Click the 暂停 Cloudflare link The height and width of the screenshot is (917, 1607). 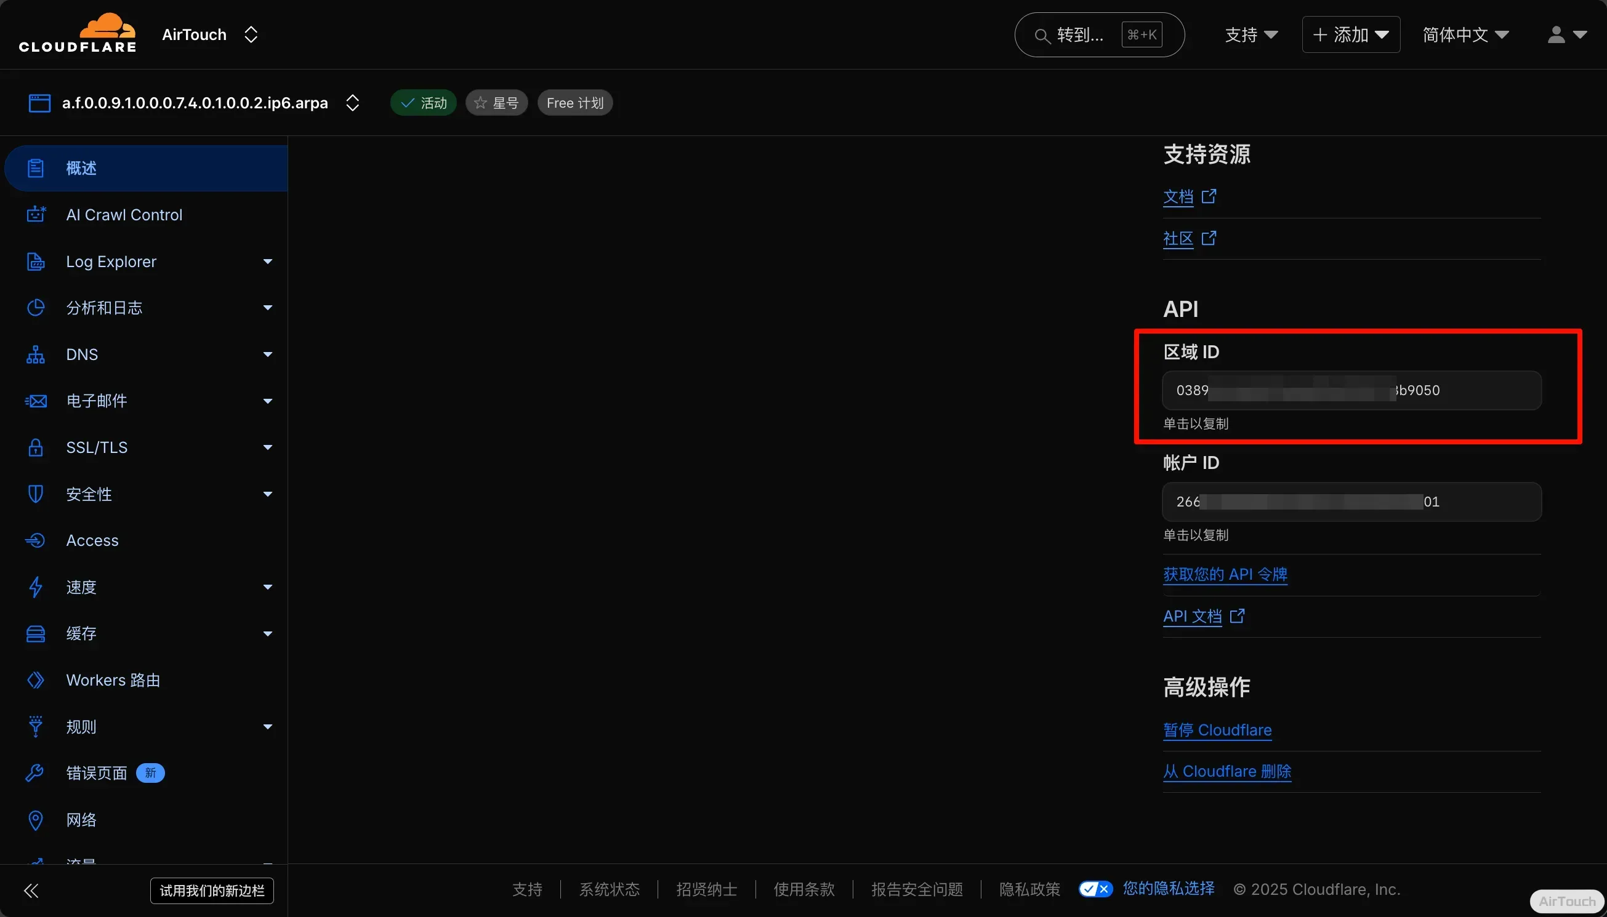pyautogui.click(x=1217, y=730)
